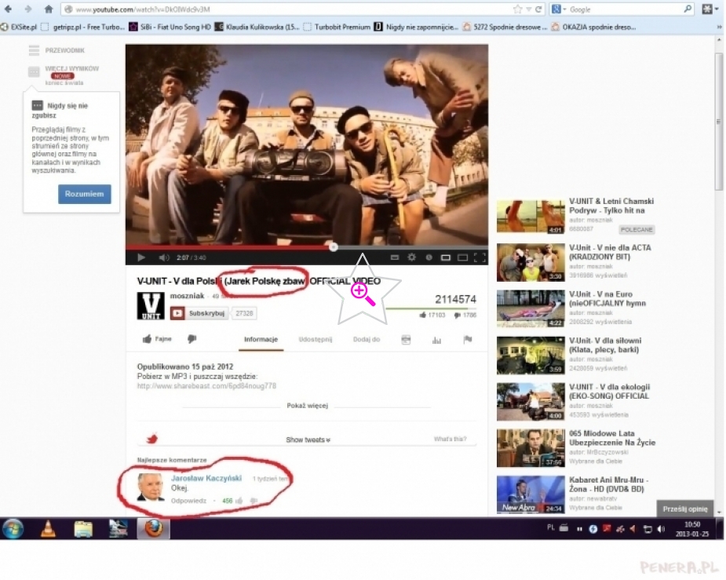Expand the Show tweets section
Screen dimensions: 726x580
point(308,440)
